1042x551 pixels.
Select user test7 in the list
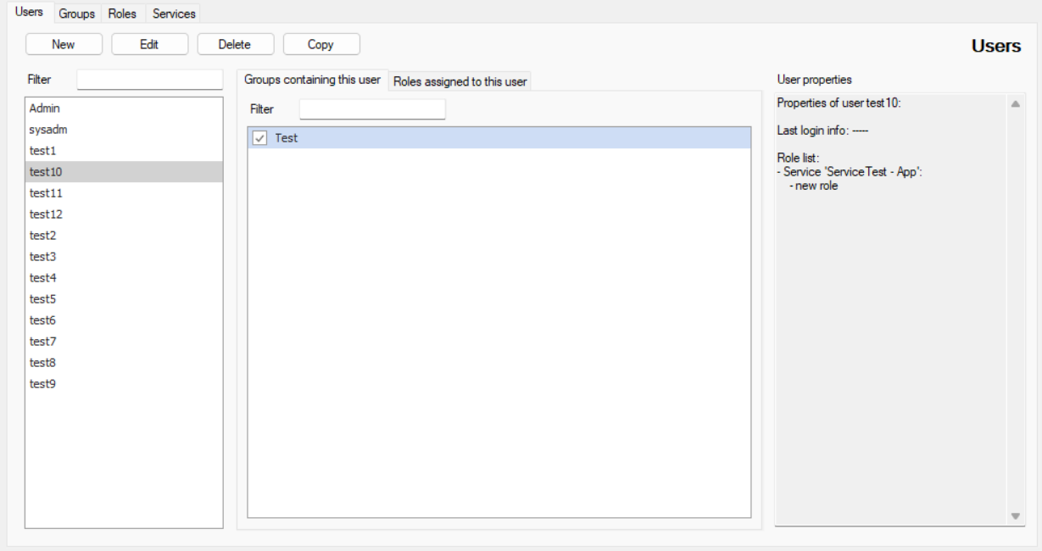(x=124, y=342)
